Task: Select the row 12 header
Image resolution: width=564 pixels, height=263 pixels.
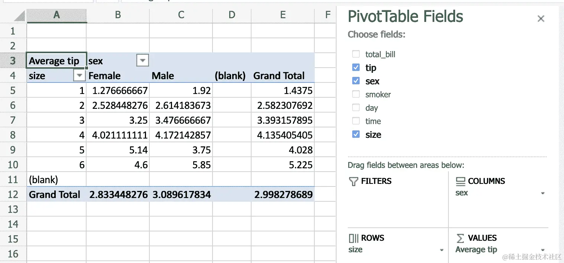Action: click(13, 194)
